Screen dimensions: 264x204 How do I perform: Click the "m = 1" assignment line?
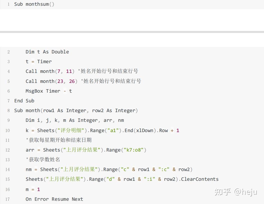pyautogui.click(x=33, y=190)
